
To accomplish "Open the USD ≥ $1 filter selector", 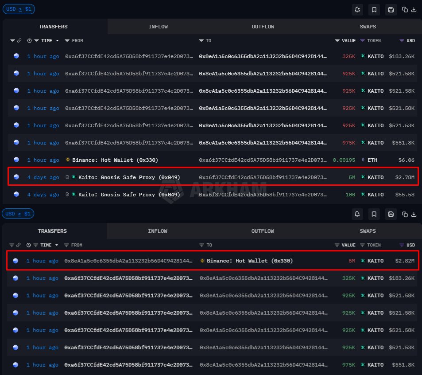I will [19, 9].
